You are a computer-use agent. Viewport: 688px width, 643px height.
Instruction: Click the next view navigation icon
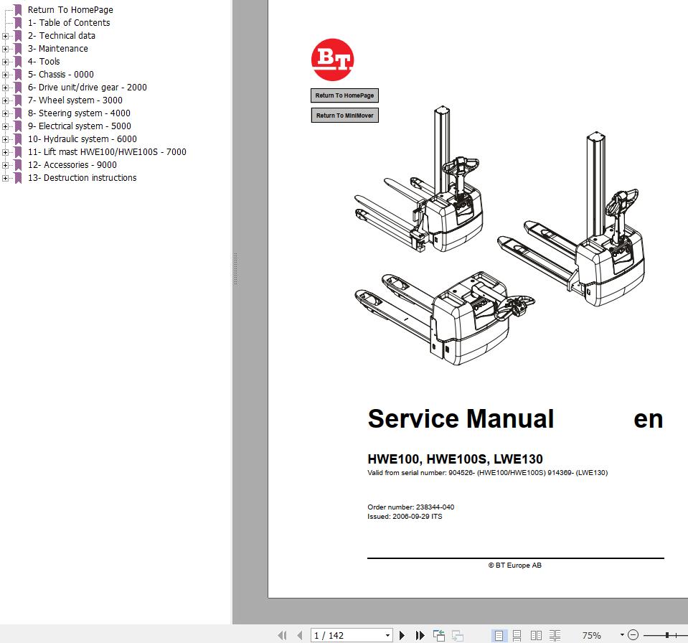pos(458,635)
